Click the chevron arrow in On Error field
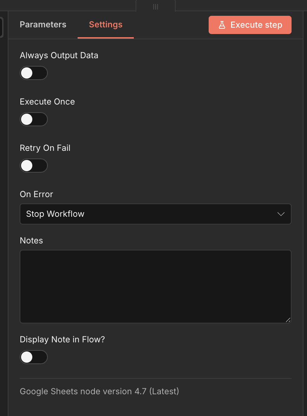Screen dimensions: 307x416 point(281,214)
